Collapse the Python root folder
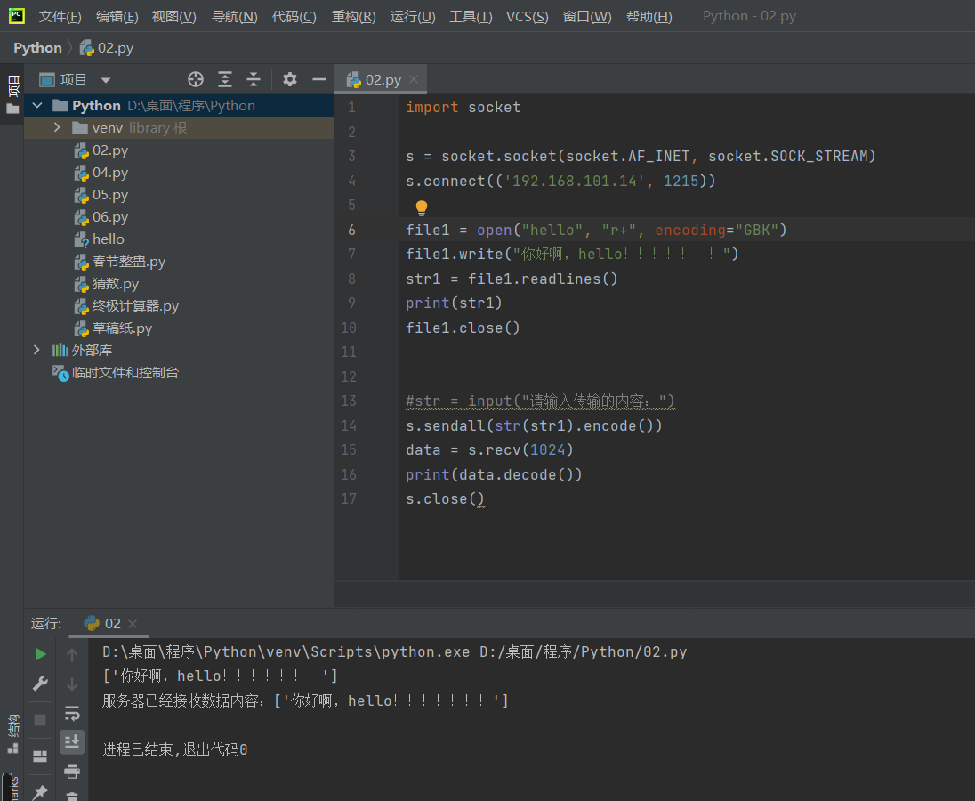This screenshot has height=801, width=975. tap(37, 106)
